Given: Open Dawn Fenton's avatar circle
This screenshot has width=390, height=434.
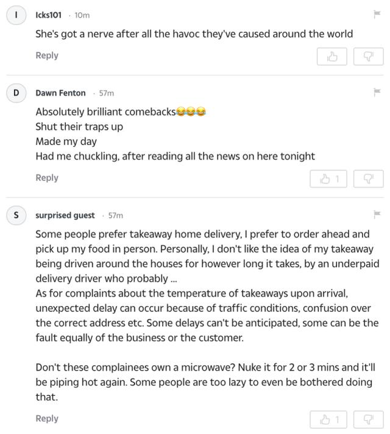Looking at the screenshot, I should 16,93.
